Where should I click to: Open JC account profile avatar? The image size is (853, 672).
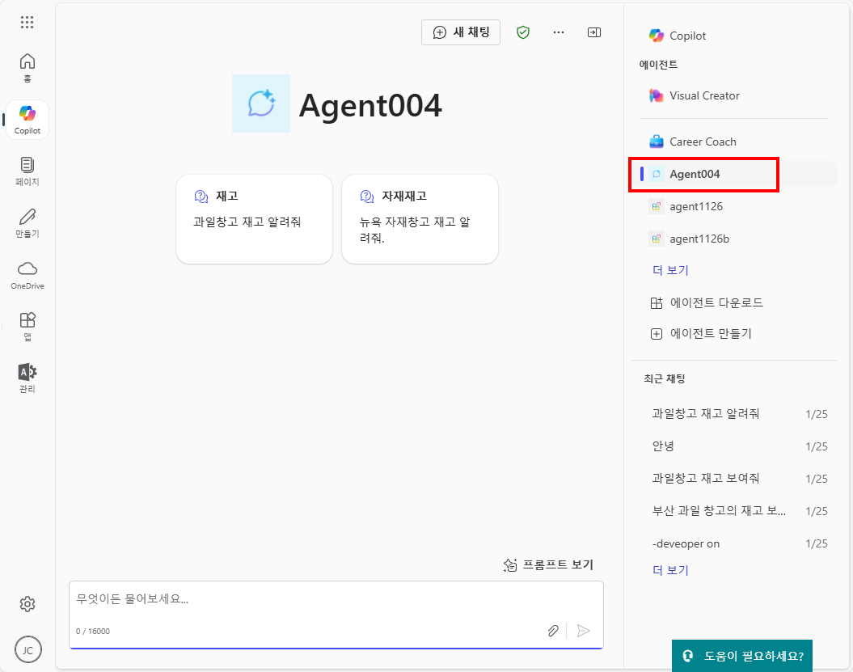27,649
